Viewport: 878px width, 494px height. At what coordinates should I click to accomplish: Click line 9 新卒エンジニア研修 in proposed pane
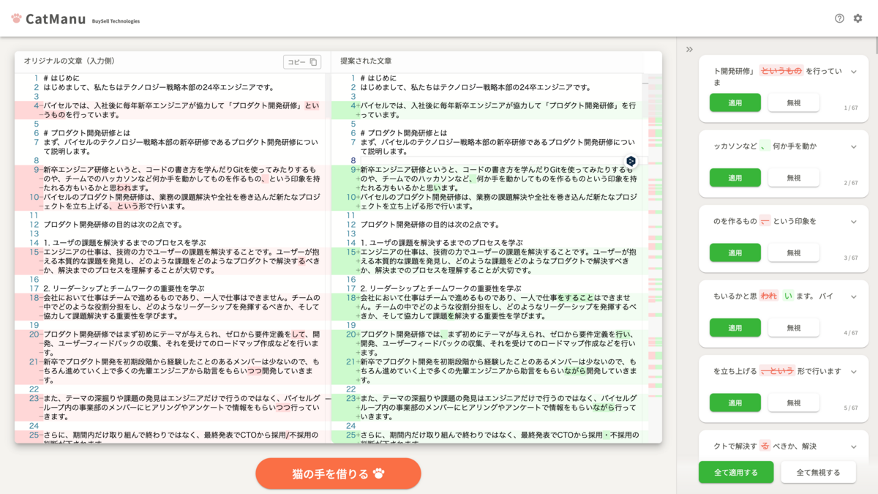[498, 179]
